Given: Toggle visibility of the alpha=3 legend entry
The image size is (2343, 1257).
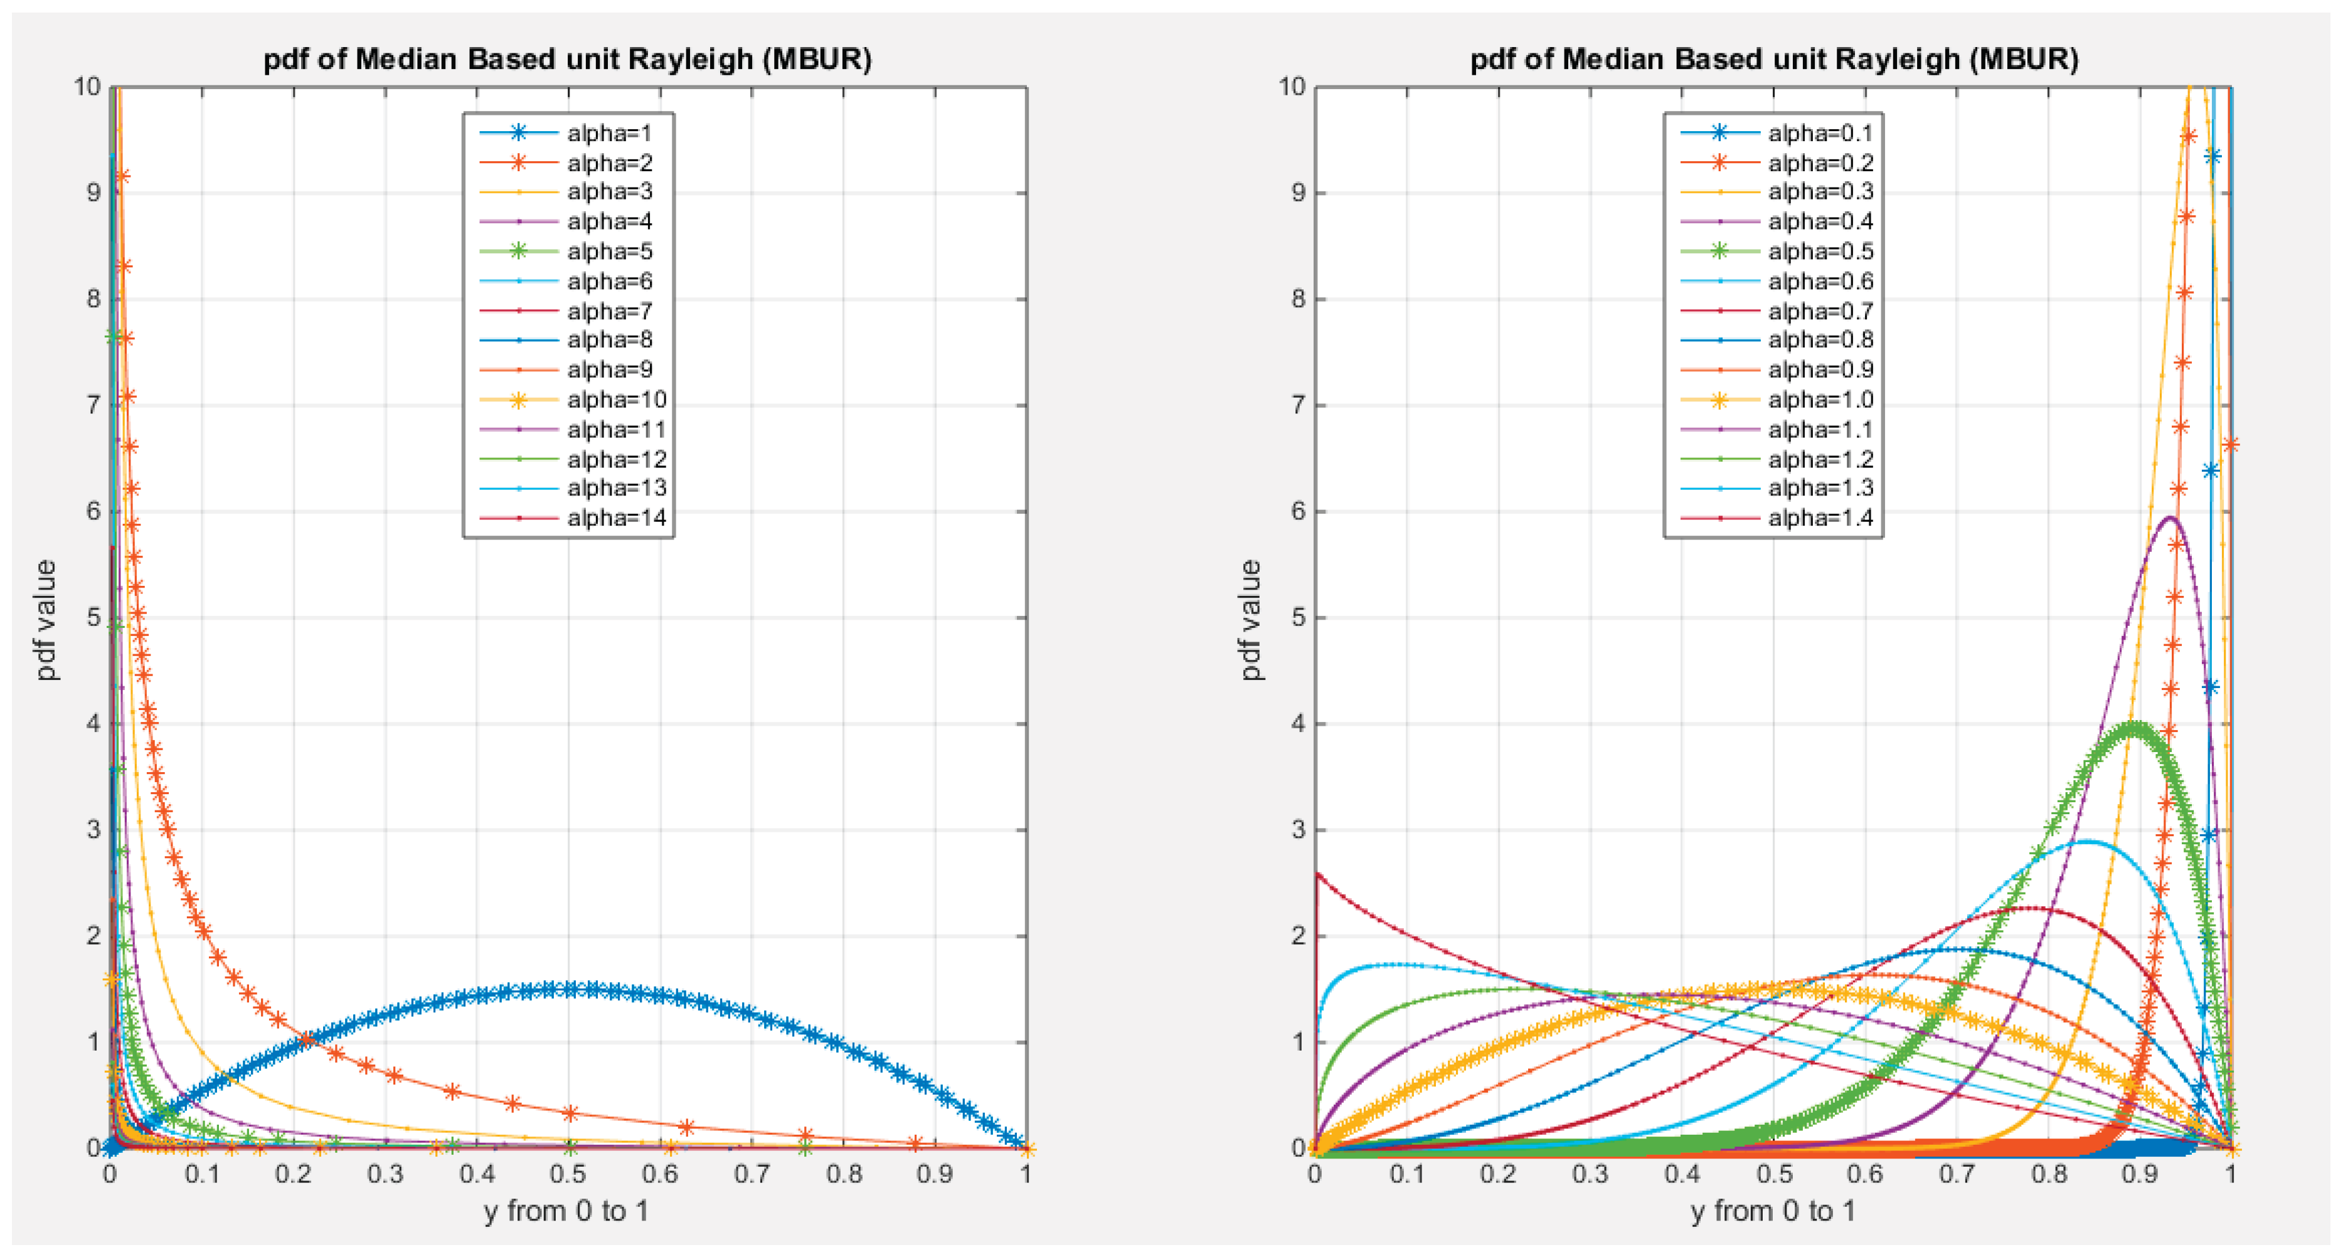Looking at the screenshot, I should pos(611,194).
